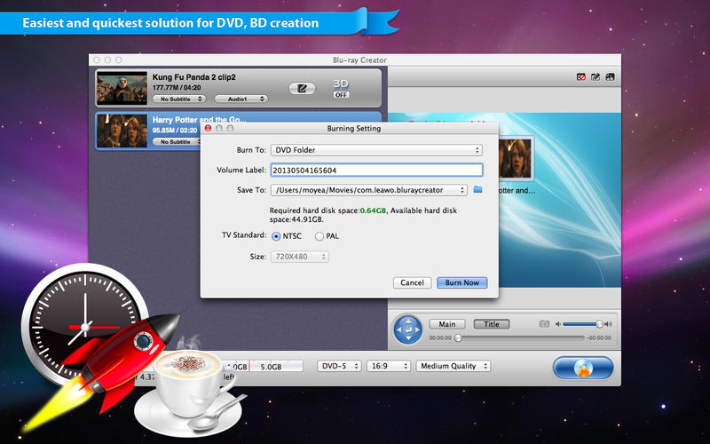Click the edit menu pencil icon top-right

tap(596, 77)
